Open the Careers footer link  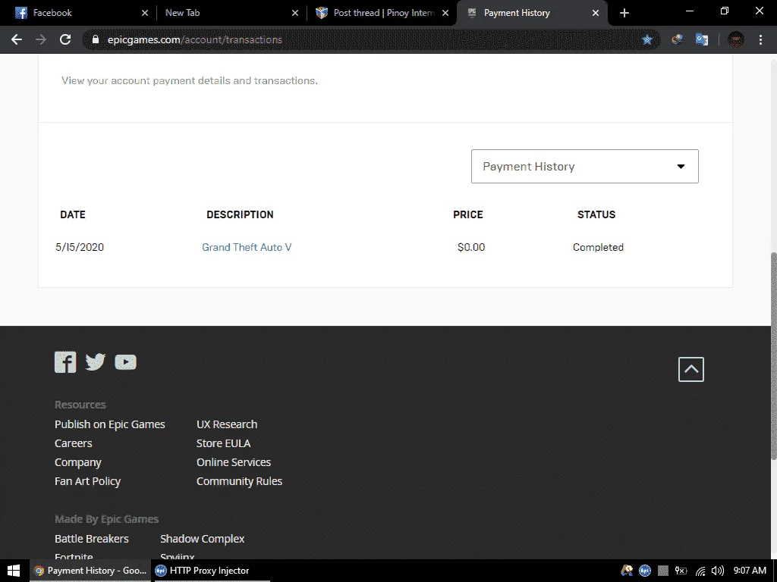(74, 443)
